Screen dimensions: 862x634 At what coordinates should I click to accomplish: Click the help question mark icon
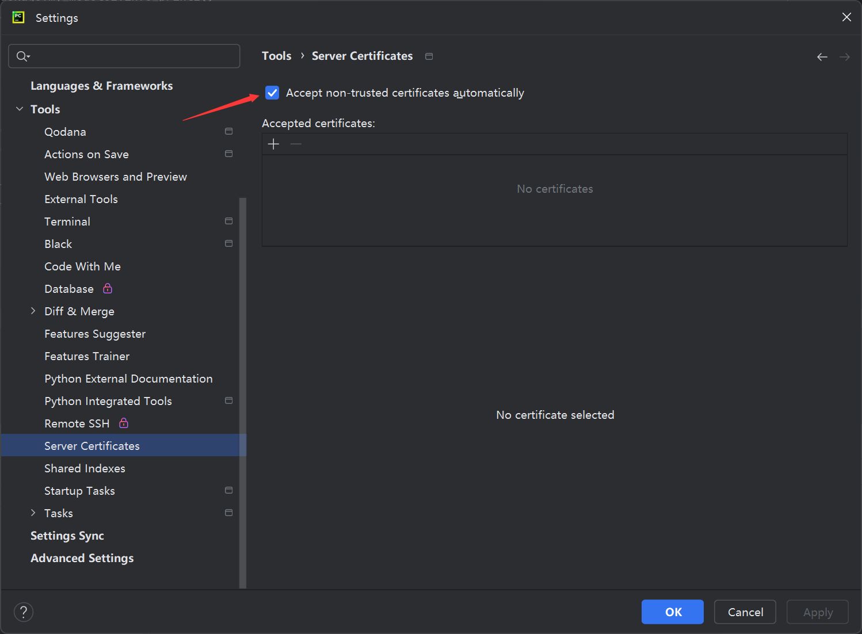(x=24, y=612)
